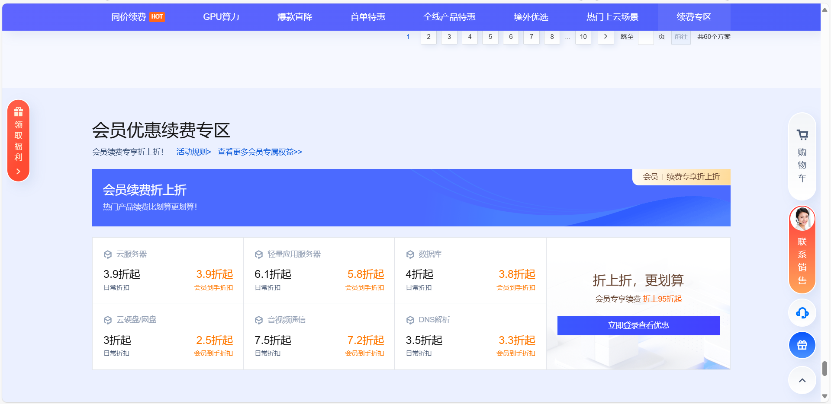Screen dimensions: 831x404
Task: Open the 活动规则 link
Action: pyautogui.click(x=193, y=152)
